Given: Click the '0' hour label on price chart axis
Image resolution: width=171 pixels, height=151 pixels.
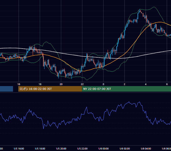Looking at the screenshot, I should click(103, 84).
